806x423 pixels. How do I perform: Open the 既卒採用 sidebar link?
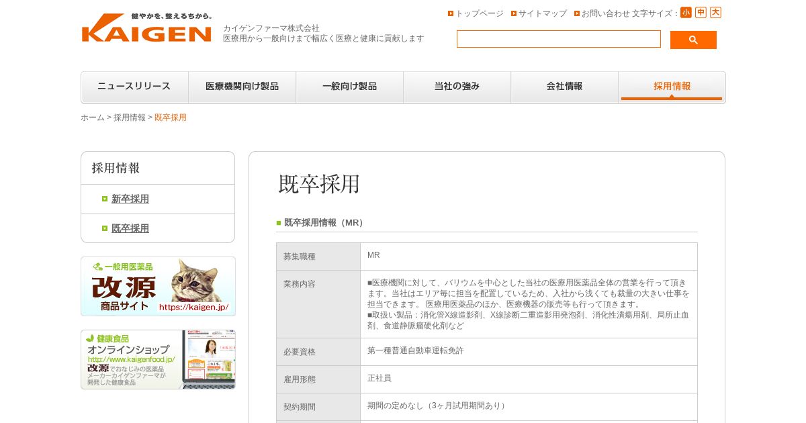(130, 228)
